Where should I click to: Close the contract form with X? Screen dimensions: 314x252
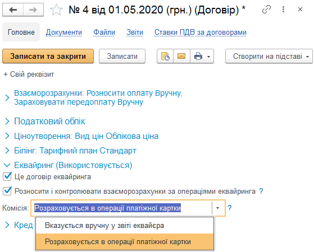300,10
